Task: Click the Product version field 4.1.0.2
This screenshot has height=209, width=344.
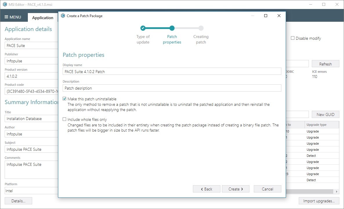Action: tap(31, 76)
